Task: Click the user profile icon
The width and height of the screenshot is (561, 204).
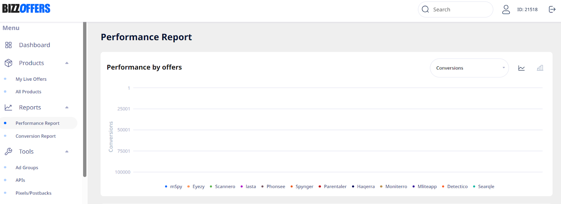Action: [506, 9]
